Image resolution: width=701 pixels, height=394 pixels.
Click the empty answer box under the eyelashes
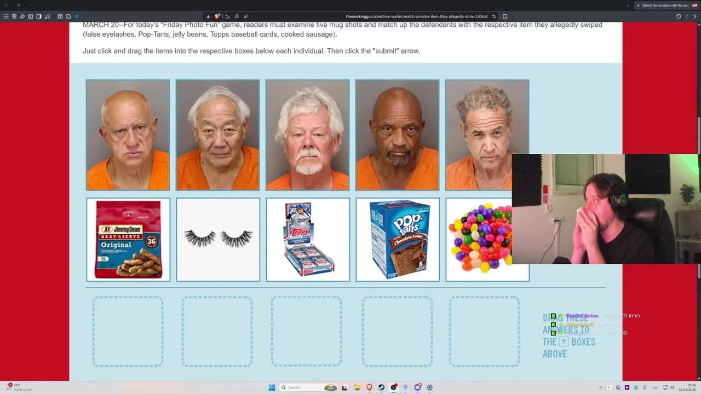217,332
